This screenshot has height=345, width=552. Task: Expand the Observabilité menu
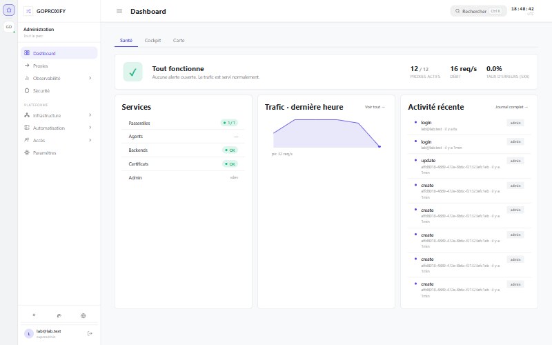(59, 78)
